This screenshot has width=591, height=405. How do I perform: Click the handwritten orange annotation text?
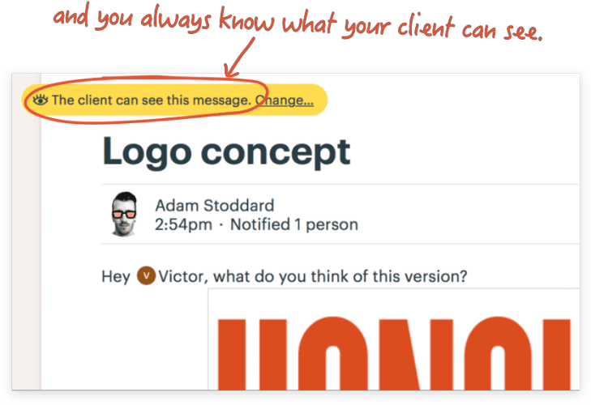click(298, 23)
